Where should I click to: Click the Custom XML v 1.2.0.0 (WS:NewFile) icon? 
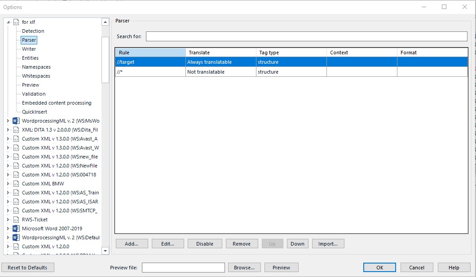[16, 165]
